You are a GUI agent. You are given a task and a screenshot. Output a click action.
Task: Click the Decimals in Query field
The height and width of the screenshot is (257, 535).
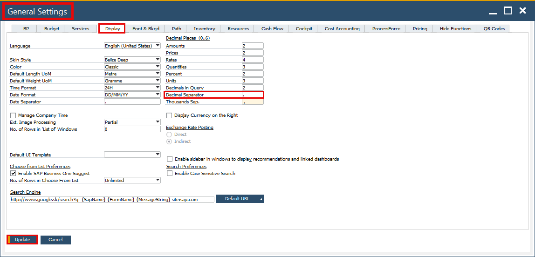[253, 88]
